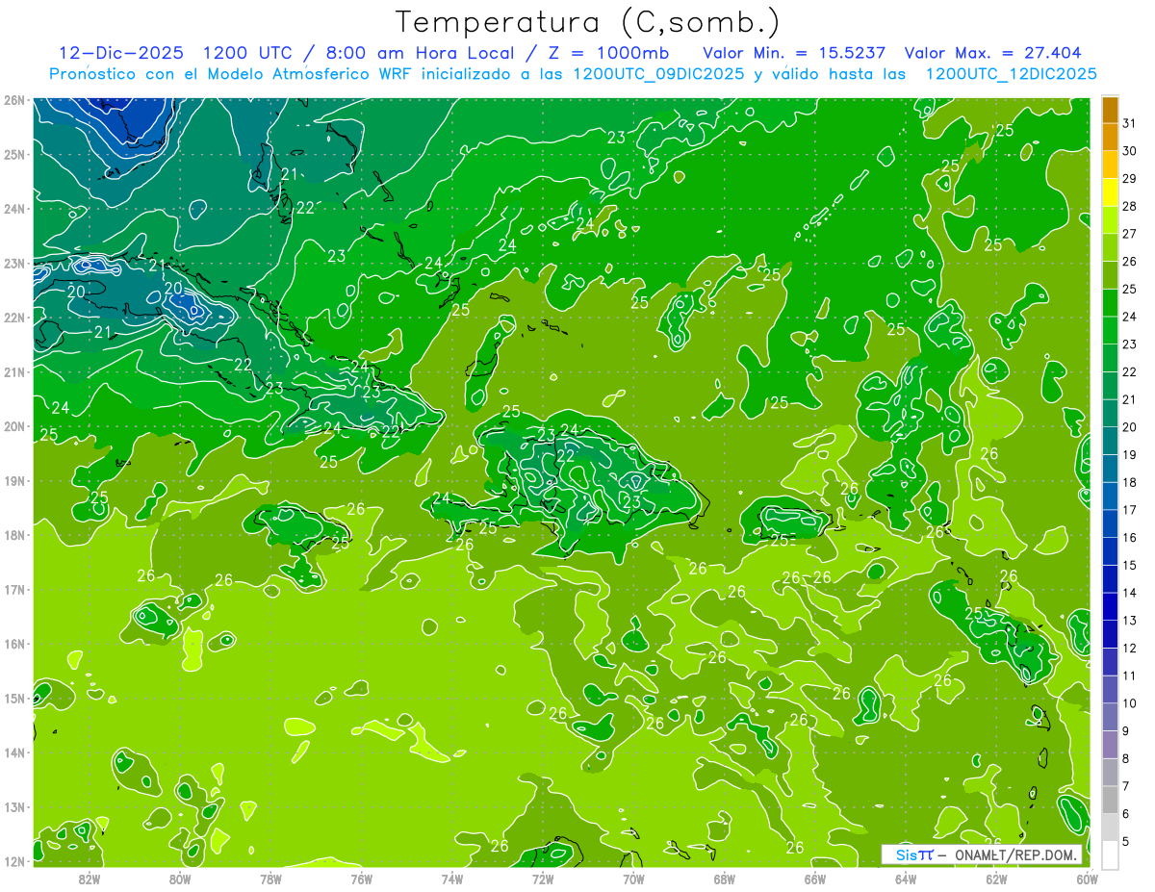This screenshot has width=1155, height=892.
Task: Click the "26N" latitude axis label
Action: click(x=13, y=100)
